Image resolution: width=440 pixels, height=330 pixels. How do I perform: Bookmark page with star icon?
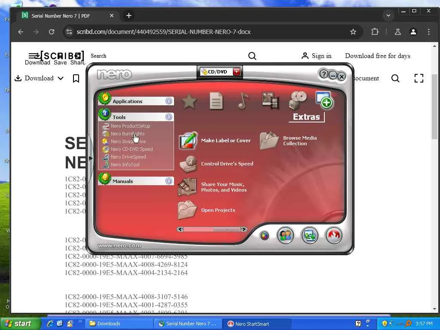(x=353, y=32)
